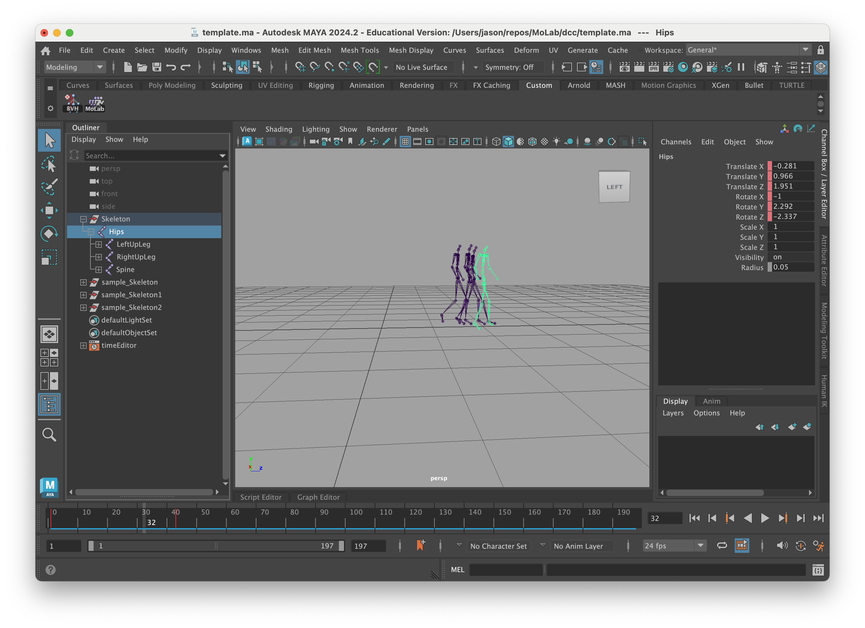Click the range slider bar showing 197

click(x=216, y=546)
